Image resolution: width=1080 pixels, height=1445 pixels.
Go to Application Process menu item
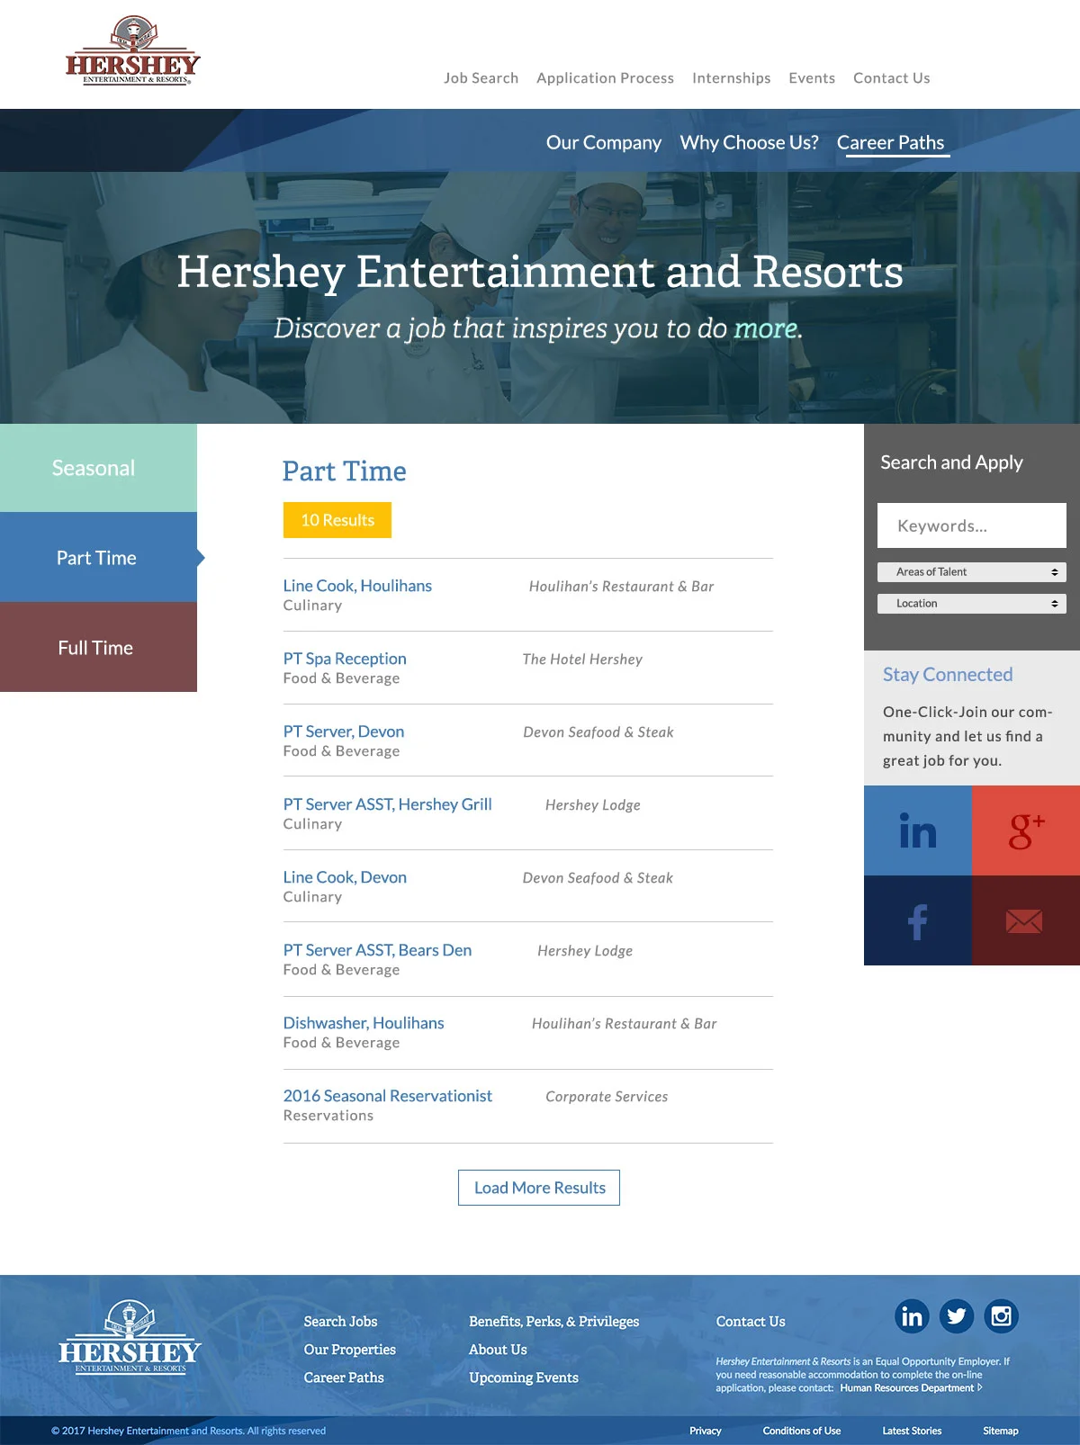[605, 78]
